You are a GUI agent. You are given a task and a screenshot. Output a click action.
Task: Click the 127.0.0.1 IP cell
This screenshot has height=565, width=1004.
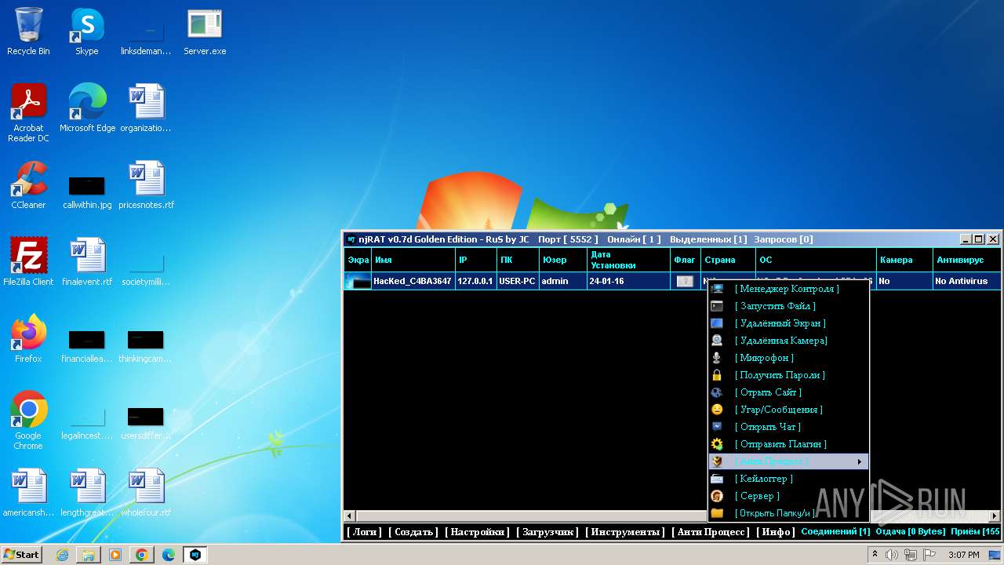[475, 281]
